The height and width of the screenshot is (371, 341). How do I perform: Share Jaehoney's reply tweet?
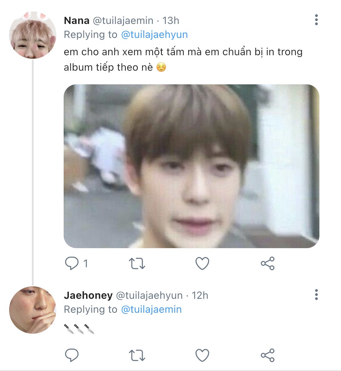[x=267, y=355]
